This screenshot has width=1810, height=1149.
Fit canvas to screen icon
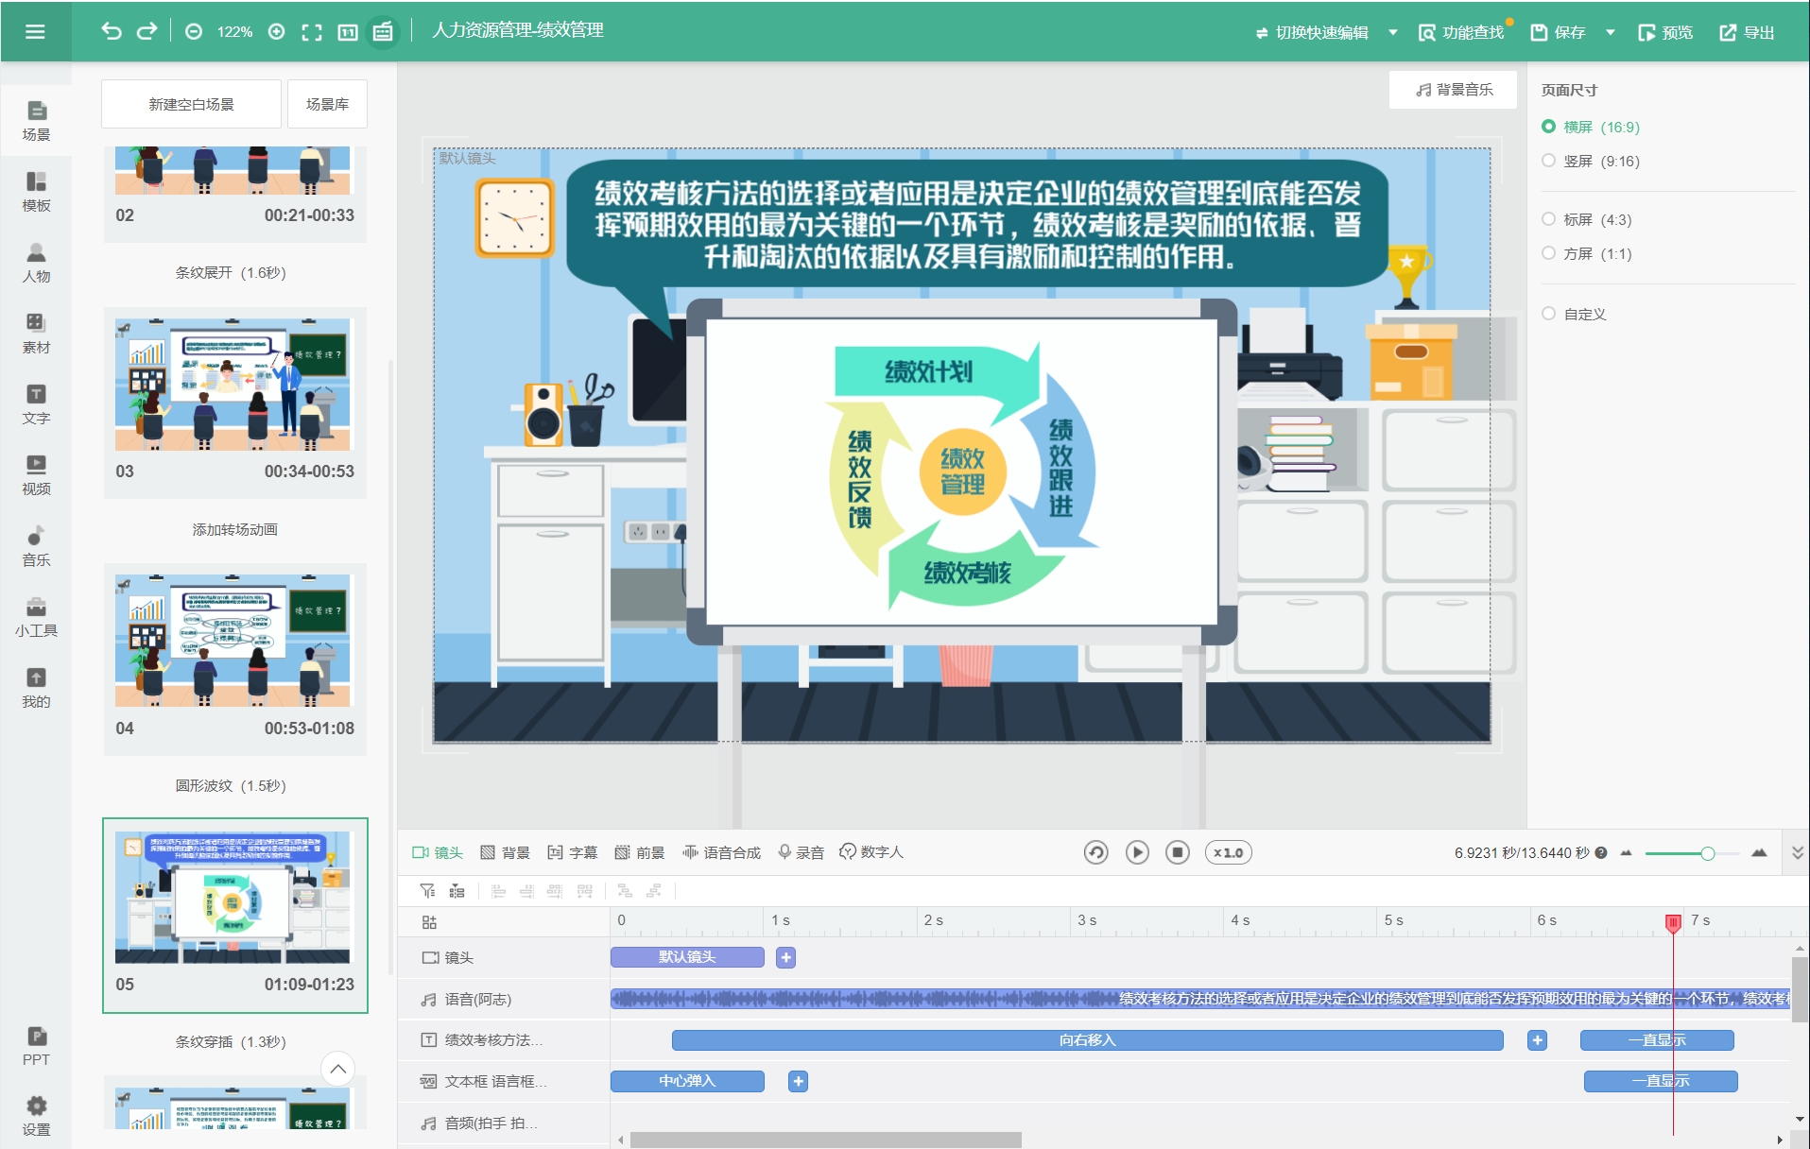[x=312, y=32]
